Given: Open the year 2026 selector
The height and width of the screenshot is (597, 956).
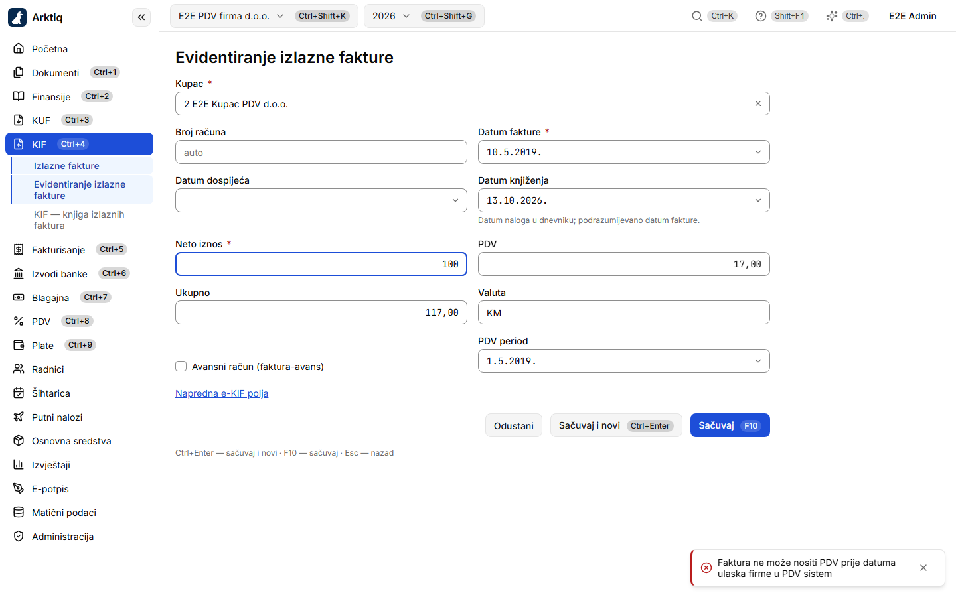Looking at the screenshot, I should [424, 16].
